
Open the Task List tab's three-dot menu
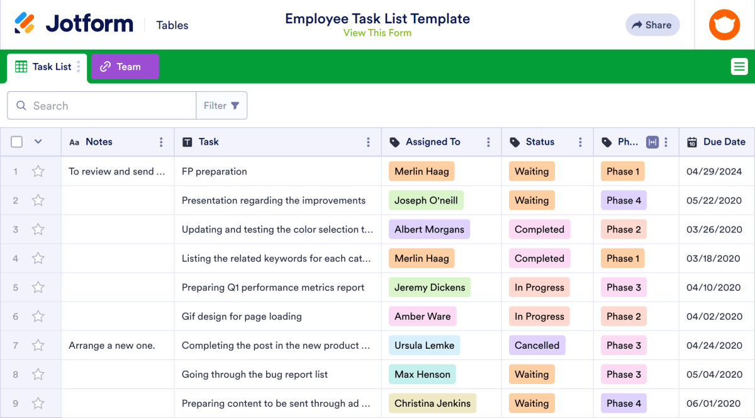pyautogui.click(x=79, y=66)
